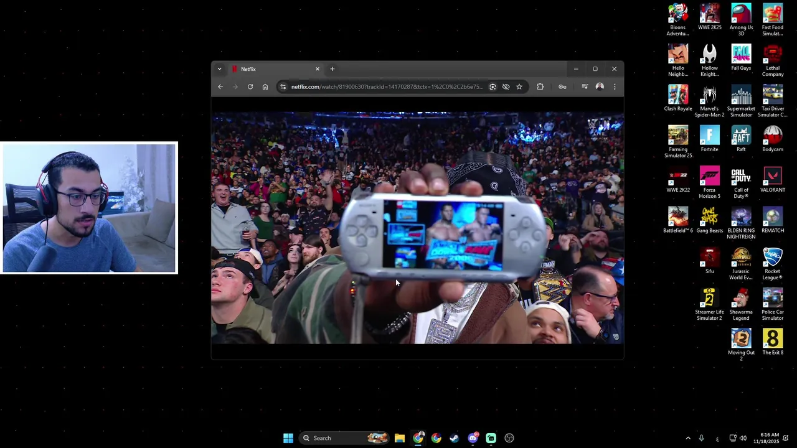Select the Netflix tab
The image size is (797, 448).
pos(275,69)
